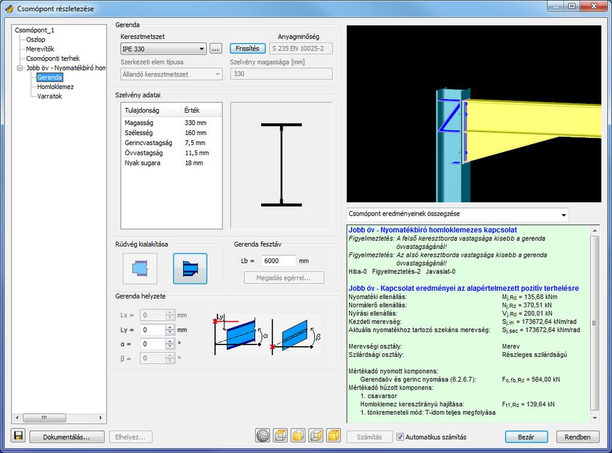Click the Bezár button
The image size is (612, 453).
coord(526,437)
